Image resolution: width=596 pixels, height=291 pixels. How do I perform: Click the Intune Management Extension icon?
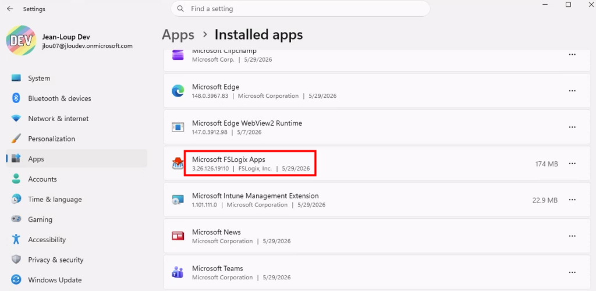(x=178, y=200)
